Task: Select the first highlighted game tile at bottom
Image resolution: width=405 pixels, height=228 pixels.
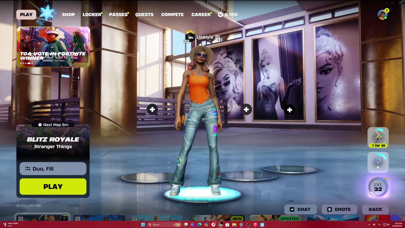Action: point(42,218)
